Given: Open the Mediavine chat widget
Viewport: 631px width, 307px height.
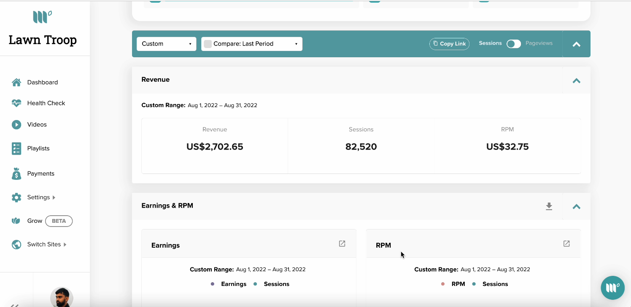Looking at the screenshot, I should (x=612, y=288).
